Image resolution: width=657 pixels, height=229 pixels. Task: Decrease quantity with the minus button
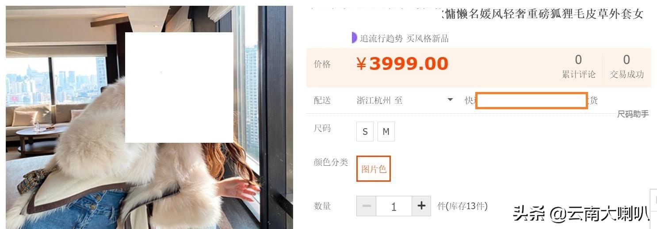(x=366, y=206)
